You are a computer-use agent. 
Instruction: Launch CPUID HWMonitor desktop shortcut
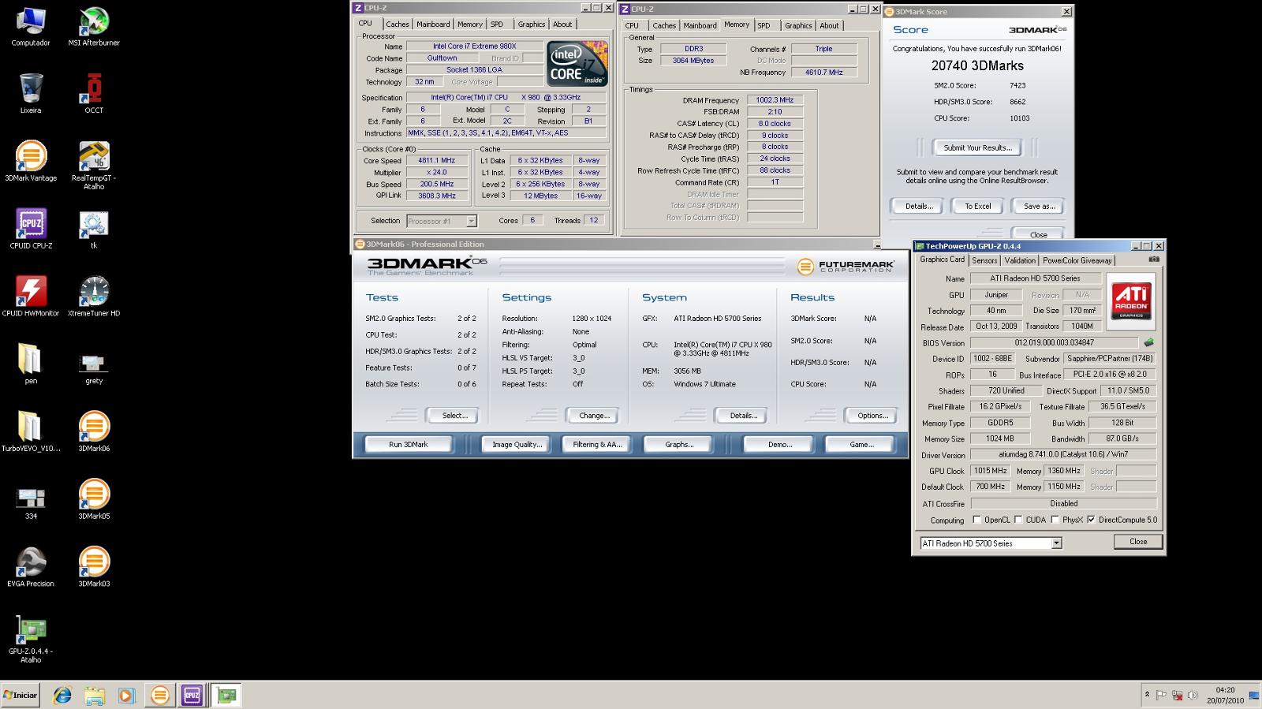(x=31, y=297)
